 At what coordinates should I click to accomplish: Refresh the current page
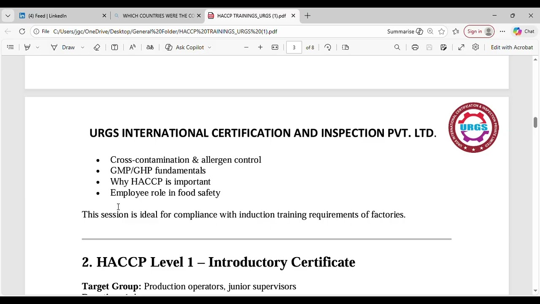pos(22,31)
